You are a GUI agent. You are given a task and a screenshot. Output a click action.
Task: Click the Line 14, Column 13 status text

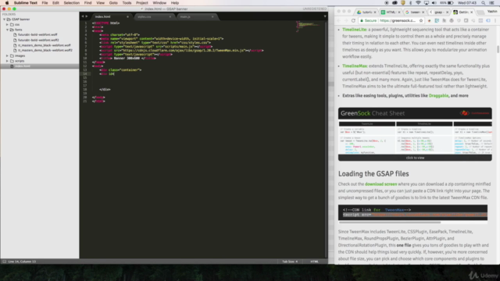click(22, 261)
